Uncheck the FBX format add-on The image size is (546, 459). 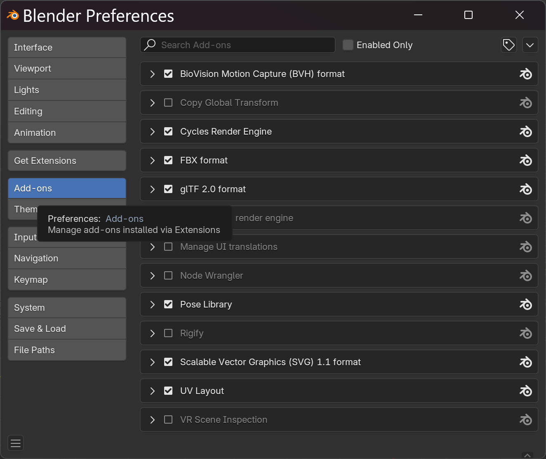click(x=168, y=160)
